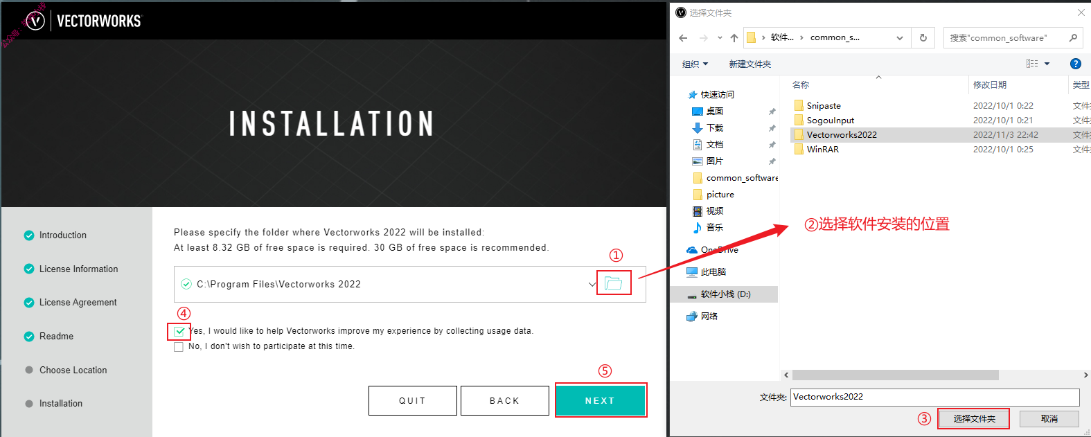
Task: Open 音乐 in navigation pane
Action: click(x=715, y=228)
